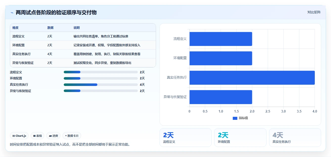Select the Chart.js tag chip

[19, 136]
